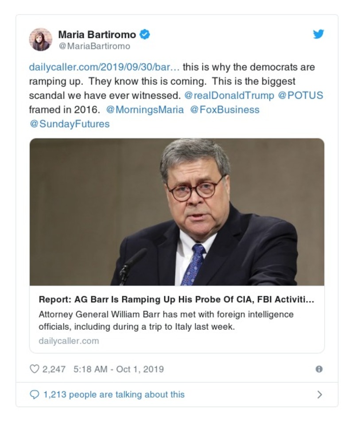Follow the dailycaller.com/2019/09/30 article link
The width and height of the screenshot is (354, 424).
pos(104,67)
